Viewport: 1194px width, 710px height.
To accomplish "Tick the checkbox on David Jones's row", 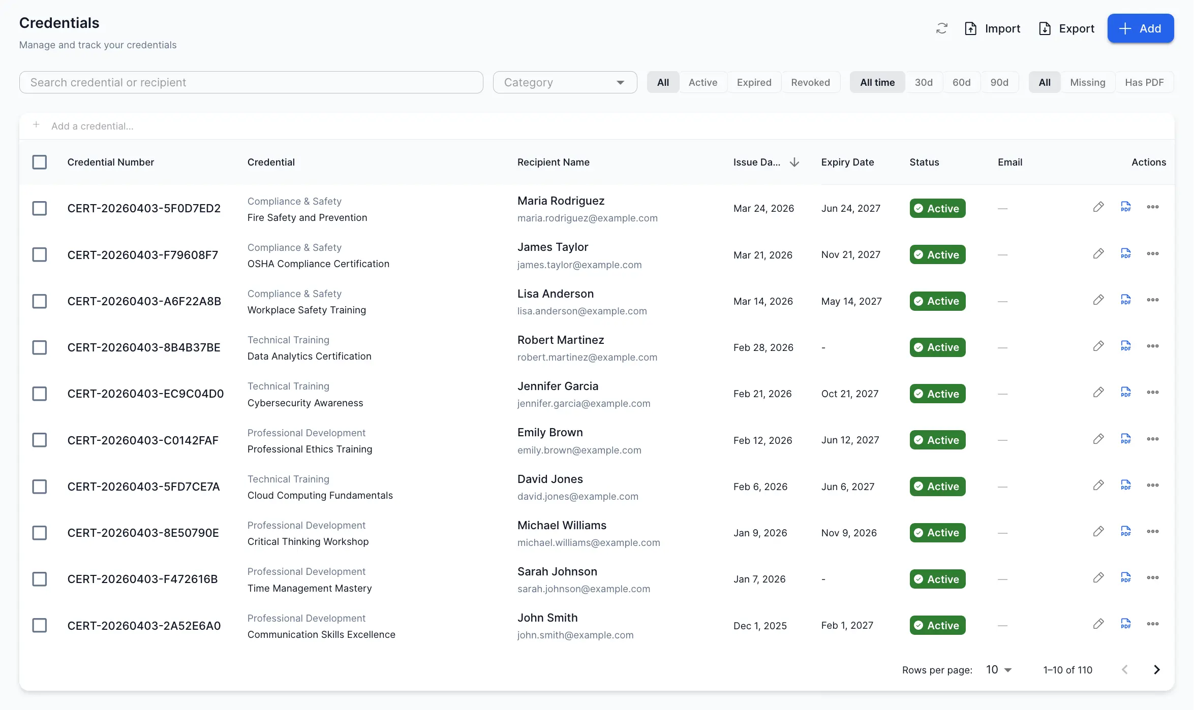I will pyautogui.click(x=40, y=486).
